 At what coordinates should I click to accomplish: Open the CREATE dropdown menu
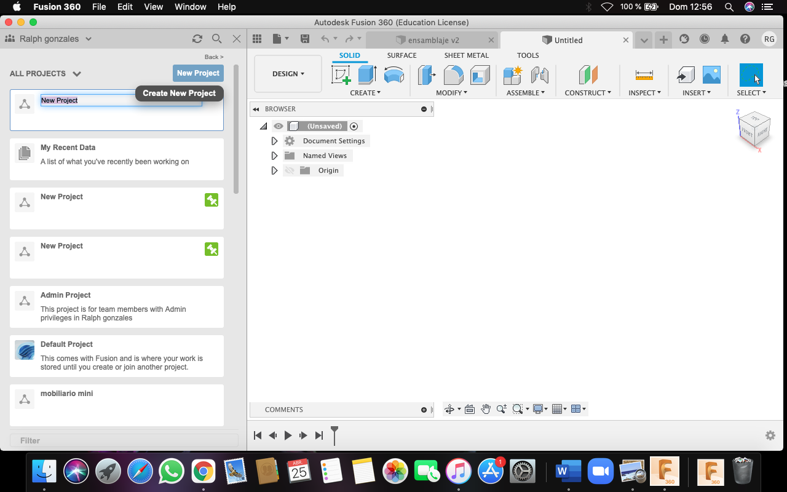tap(365, 93)
